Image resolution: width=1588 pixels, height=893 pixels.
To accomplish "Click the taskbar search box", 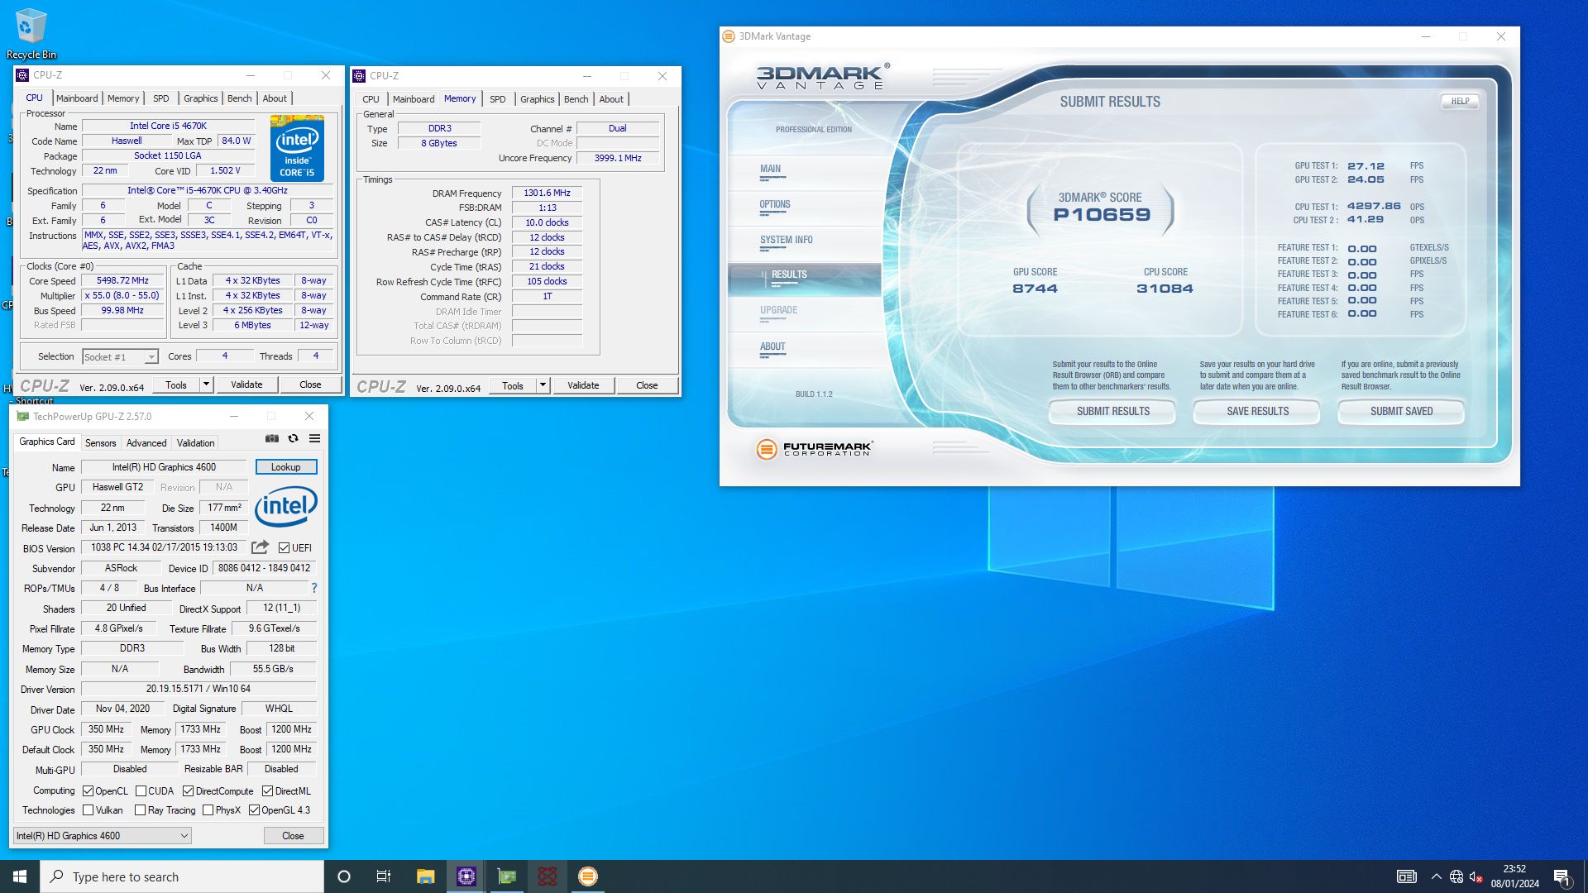I will click(x=182, y=876).
